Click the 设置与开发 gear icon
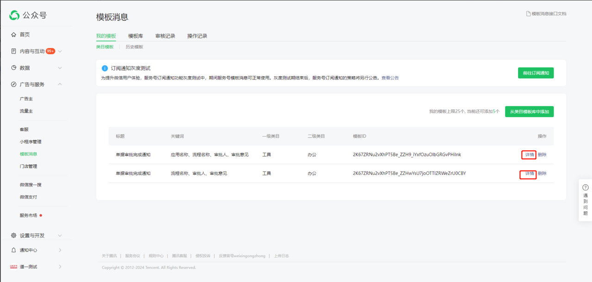Viewport: 592px width, 282px height. (x=14, y=235)
